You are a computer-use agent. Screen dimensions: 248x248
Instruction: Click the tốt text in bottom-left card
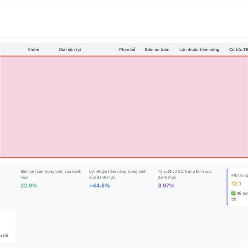pyautogui.click(x=4, y=236)
